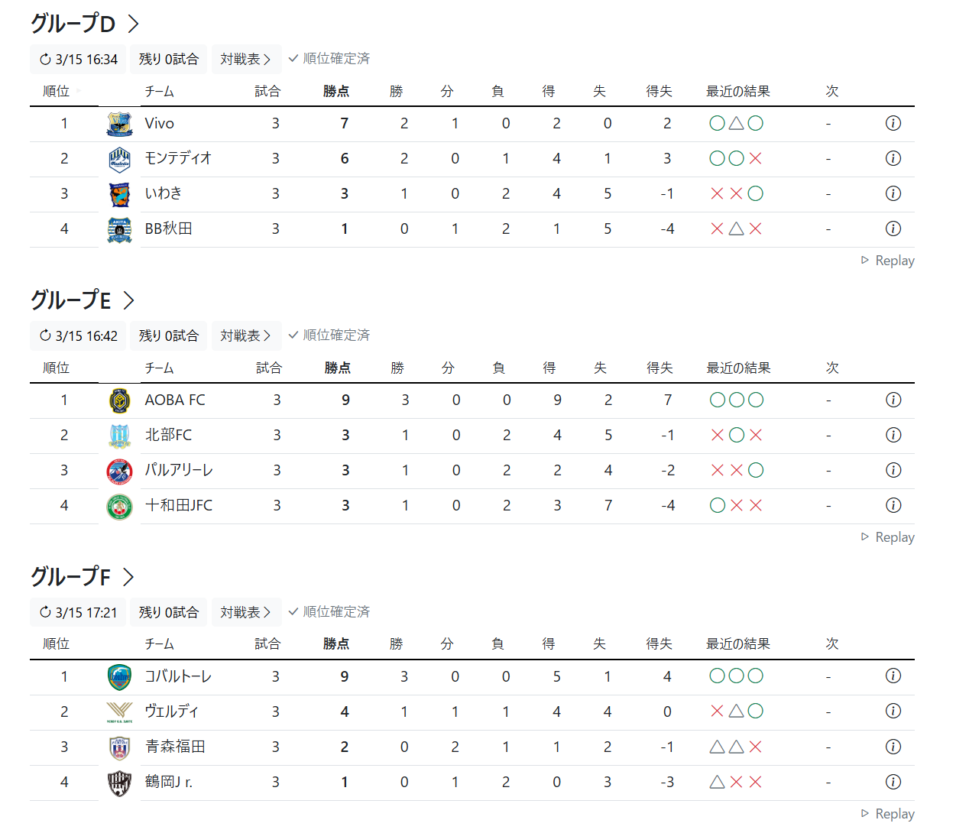Click refresh timestamp 3/15 16:34 in Group D
The height and width of the screenshot is (833, 969).
point(78,59)
